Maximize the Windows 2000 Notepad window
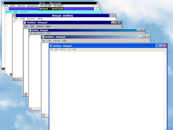 tap(144, 37)
